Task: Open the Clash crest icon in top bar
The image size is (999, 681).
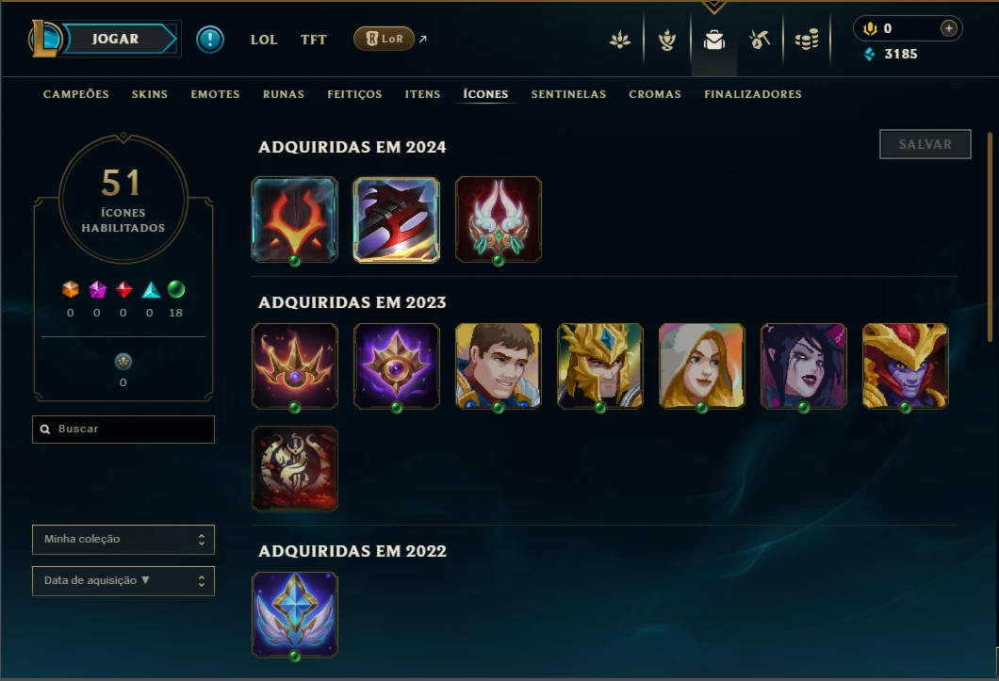Action: (x=620, y=41)
